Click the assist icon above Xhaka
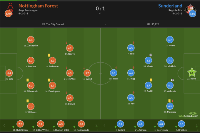This screenshot has height=133, width=200. pos(151,55)
